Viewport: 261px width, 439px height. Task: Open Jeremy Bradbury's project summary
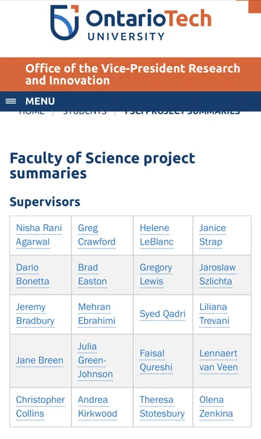click(x=36, y=314)
